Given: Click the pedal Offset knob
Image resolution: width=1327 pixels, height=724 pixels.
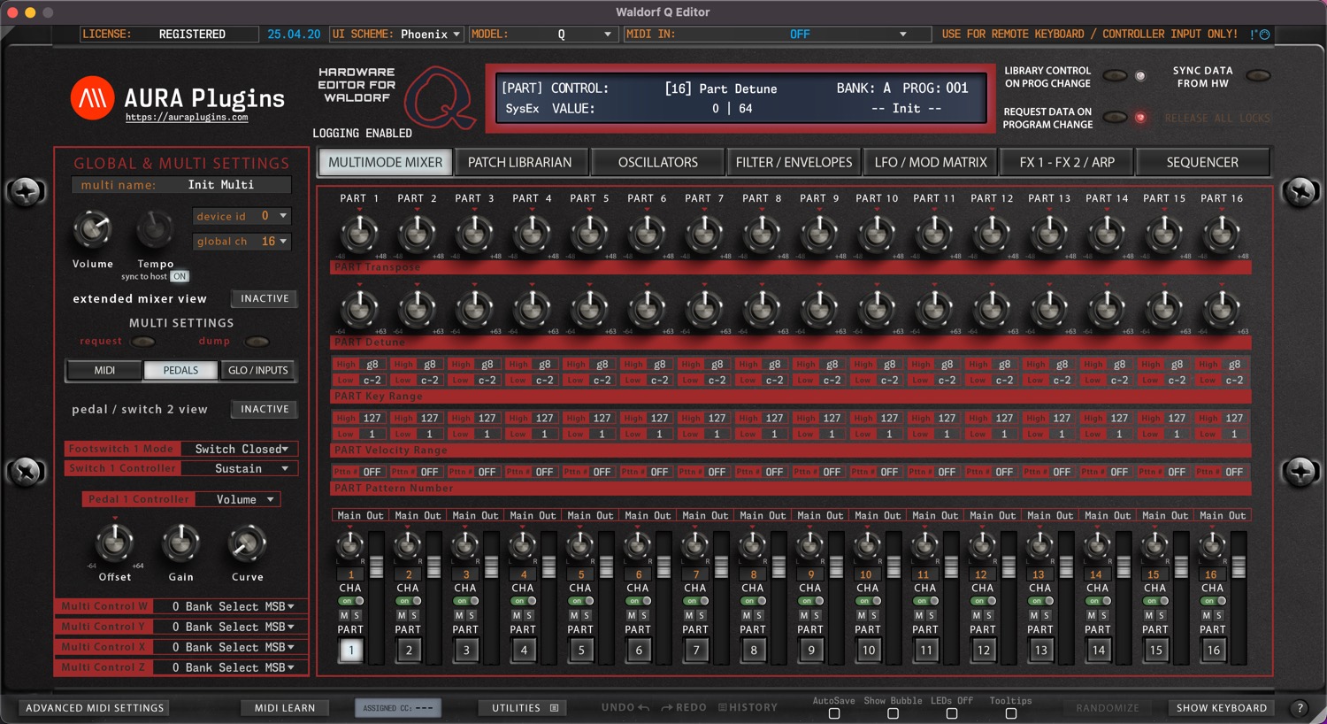Looking at the screenshot, I should tap(114, 543).
